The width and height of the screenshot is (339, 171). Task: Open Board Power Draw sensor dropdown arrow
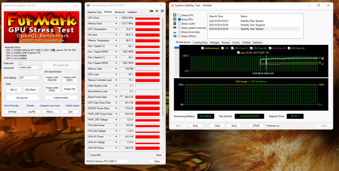click(116, 97)
